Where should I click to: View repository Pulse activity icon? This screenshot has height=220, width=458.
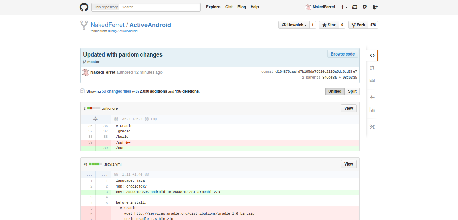(372, 97)
